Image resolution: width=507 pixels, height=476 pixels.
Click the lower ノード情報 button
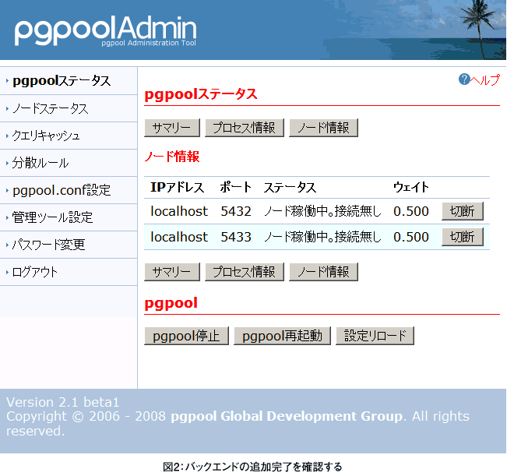pyautogui.click(x=323, y=272)
